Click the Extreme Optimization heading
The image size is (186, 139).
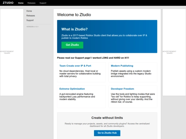pos(72,89)
